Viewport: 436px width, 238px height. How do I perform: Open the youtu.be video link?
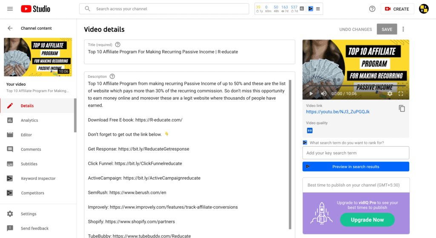338,112
